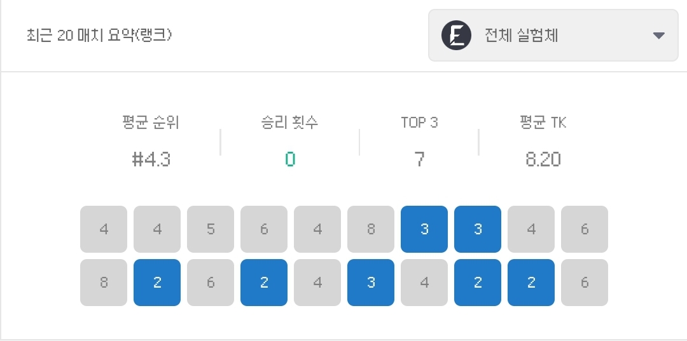The image size is (687, 341).
Task: Select the blue 2 tile right of the bottom-row 8
Action: 157,283
